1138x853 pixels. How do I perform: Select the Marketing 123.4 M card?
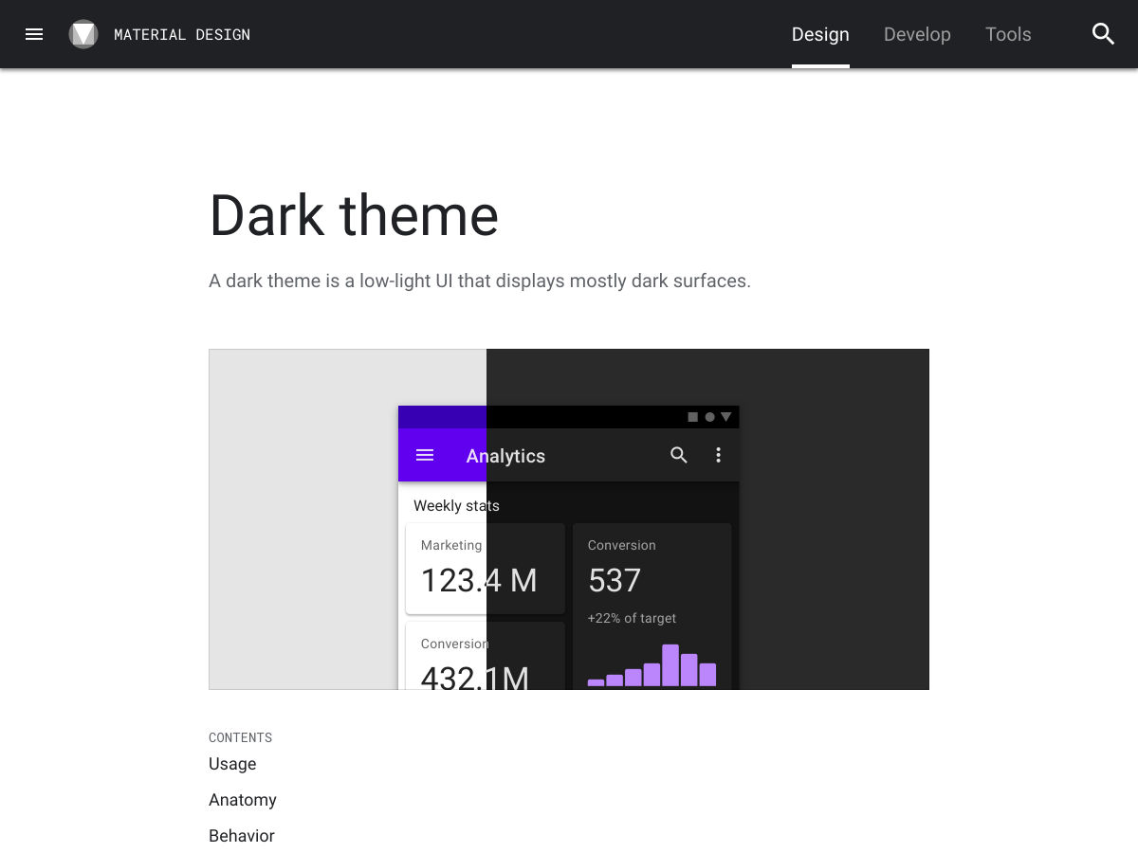tap(486, 569)
